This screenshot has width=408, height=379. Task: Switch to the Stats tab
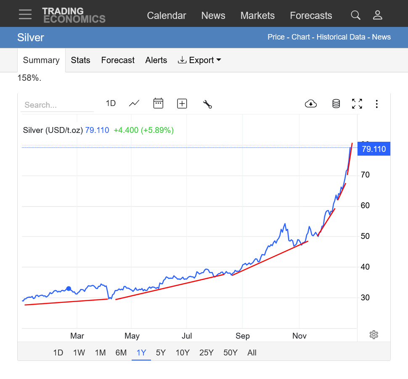[80, 60]
